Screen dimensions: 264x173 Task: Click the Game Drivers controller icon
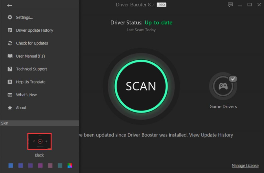coord(223,86)
